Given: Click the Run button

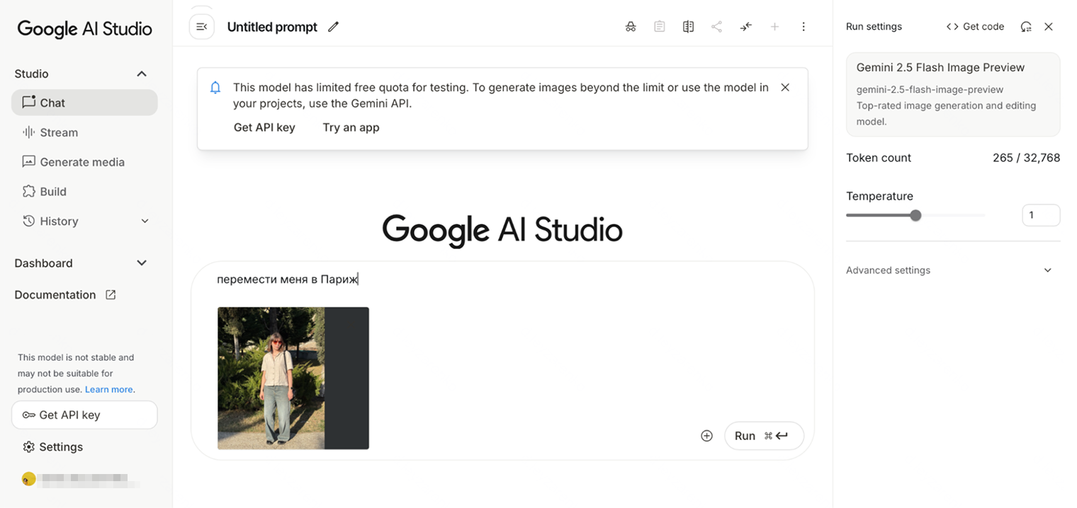Looking at the screenshot, I should coord(764,436).
